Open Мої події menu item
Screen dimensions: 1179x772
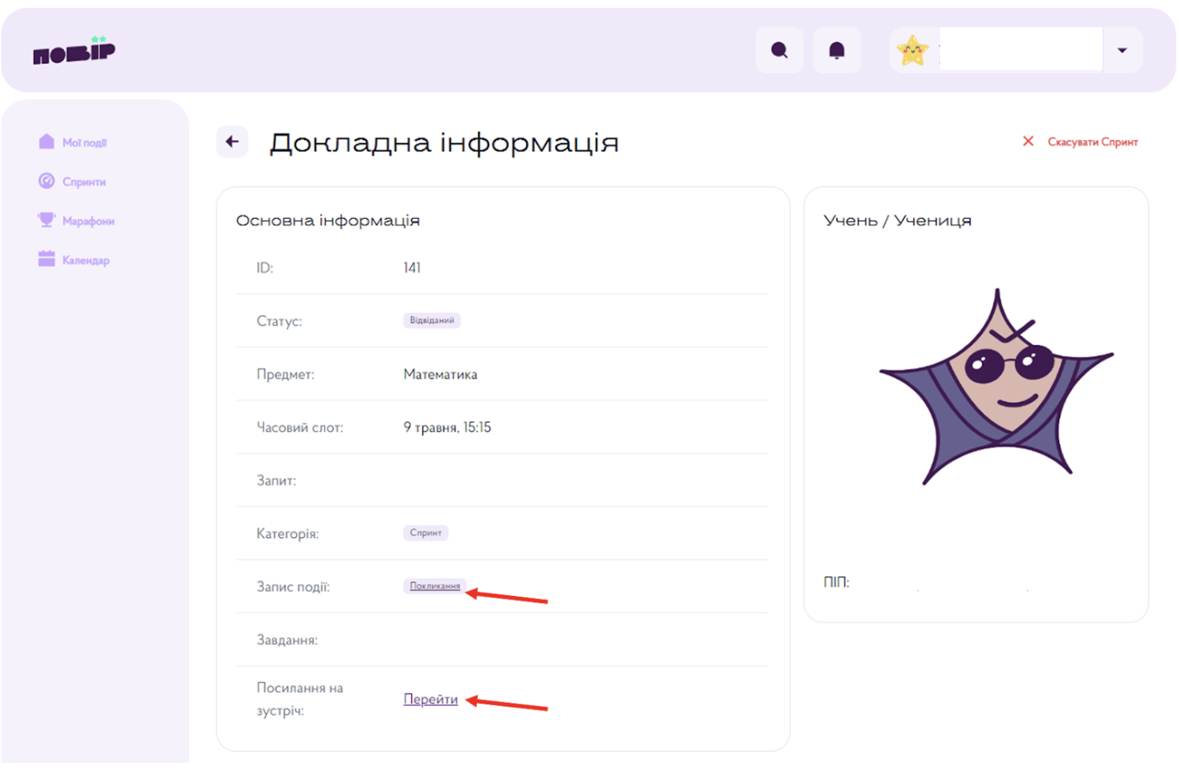pos(84,142)
